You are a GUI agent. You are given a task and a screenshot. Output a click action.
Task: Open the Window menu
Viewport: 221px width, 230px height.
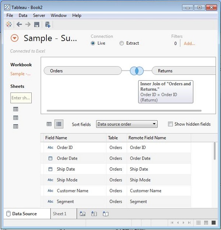[59, 15]
